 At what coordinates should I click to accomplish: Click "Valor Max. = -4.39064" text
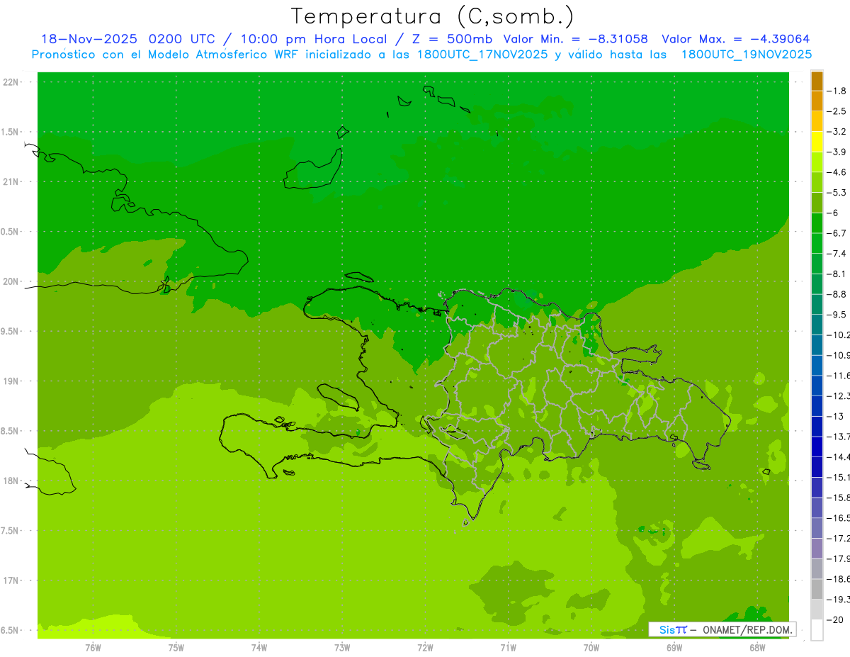click(x=735, y=39)
